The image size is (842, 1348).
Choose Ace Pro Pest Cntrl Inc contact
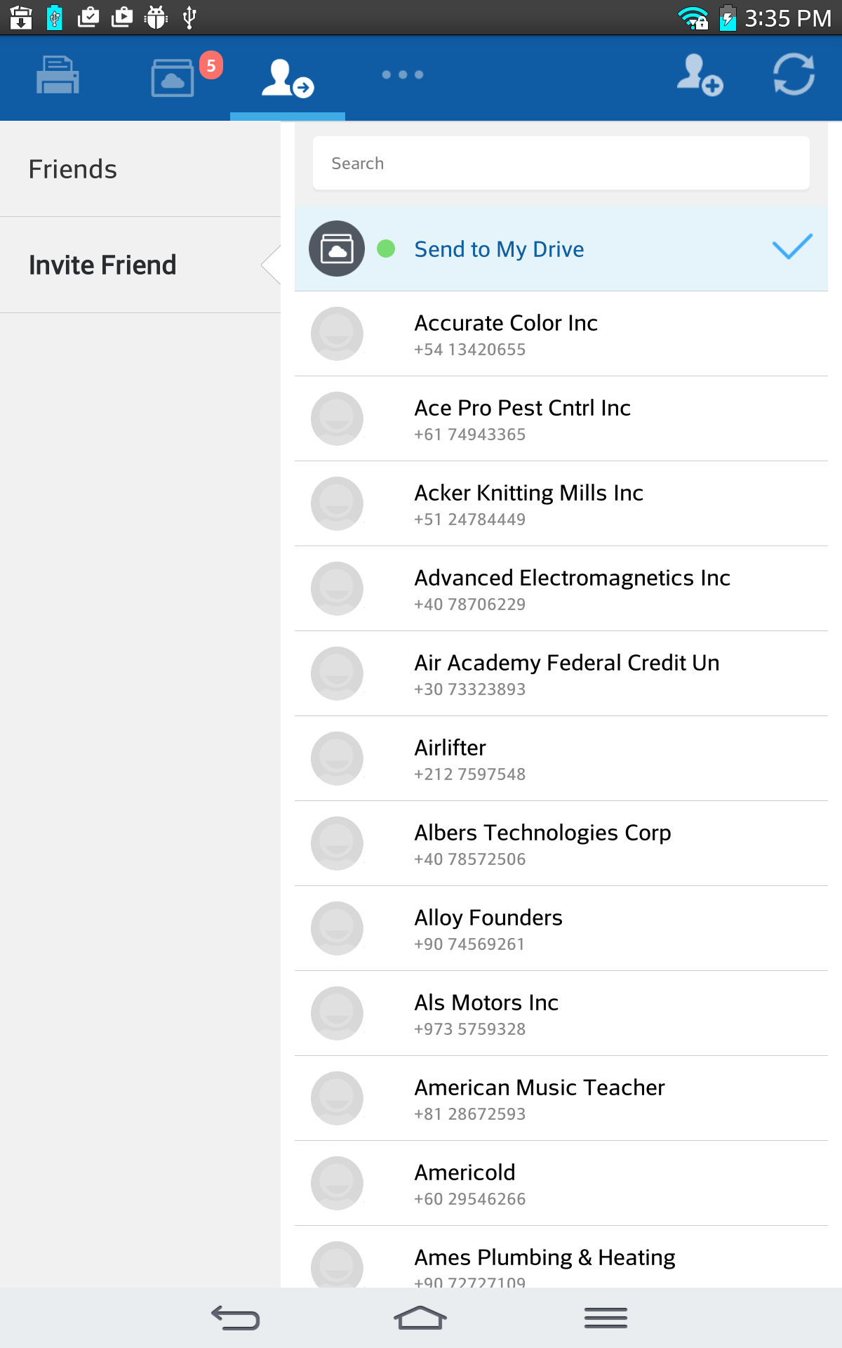(522, 418)
